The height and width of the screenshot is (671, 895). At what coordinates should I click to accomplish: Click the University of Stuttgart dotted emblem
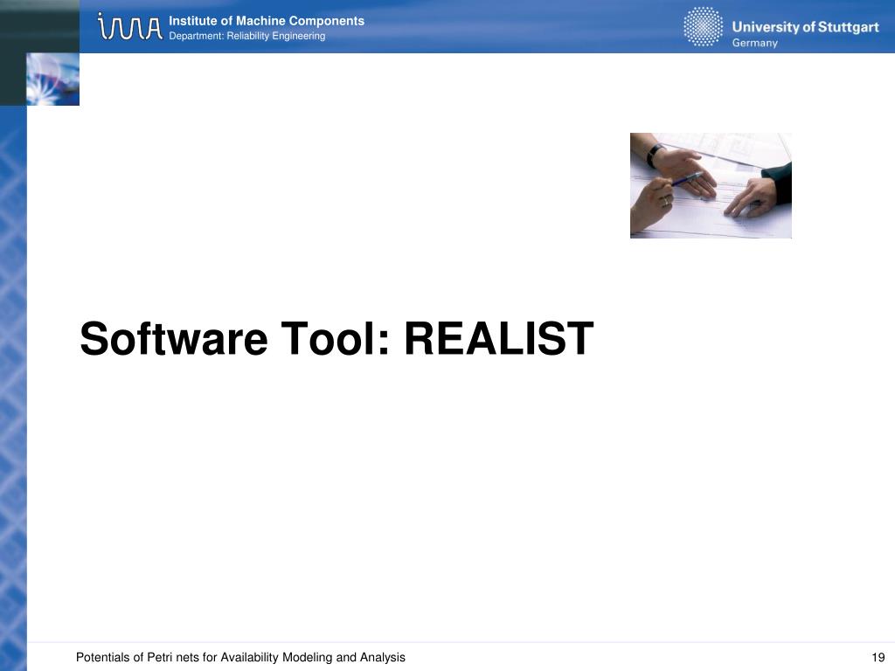704,26
